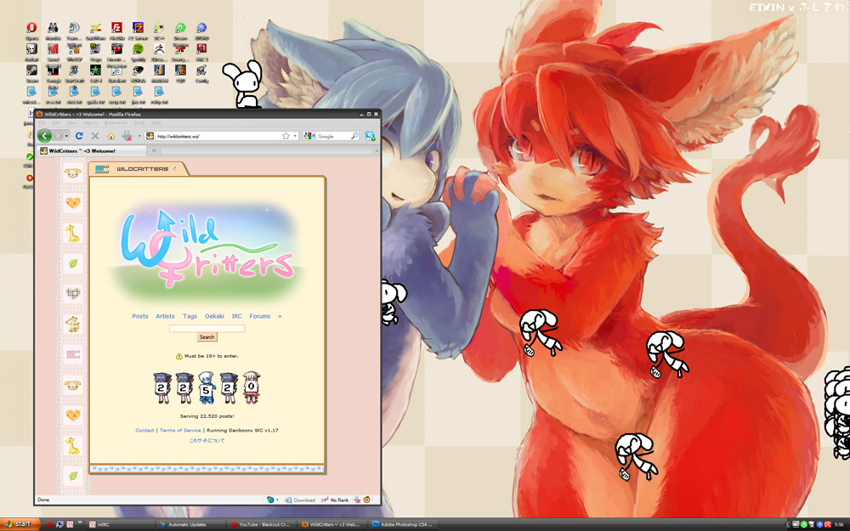This screenshot has width=850, height=531.
Task: Click the WildCritters search text field
Action: 207,328
